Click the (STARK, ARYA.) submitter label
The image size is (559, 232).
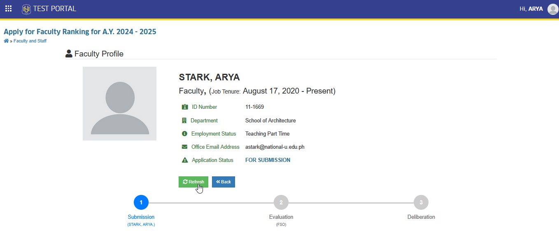pyautogui.click(x=141, y=225)
